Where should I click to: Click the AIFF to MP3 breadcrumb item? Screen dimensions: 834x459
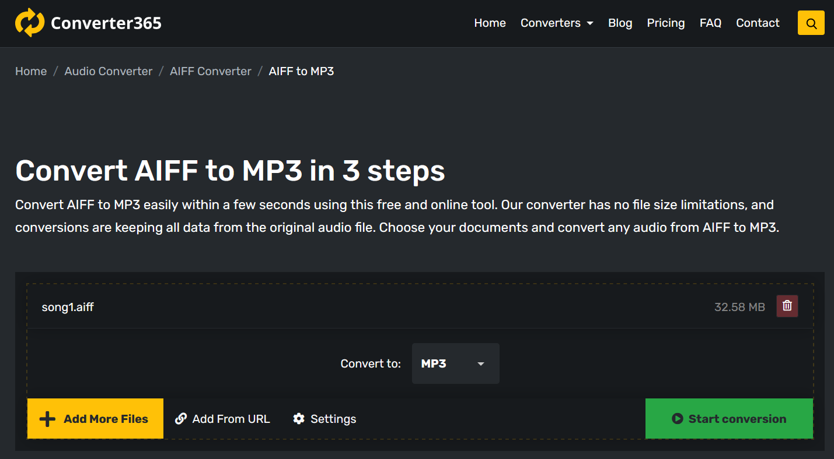[301, 71]
